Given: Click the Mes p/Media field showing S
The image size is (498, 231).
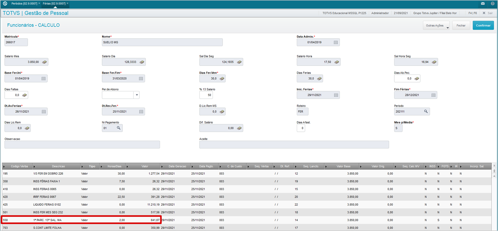Looking at the screenshot, I should (x=398, y=128).
